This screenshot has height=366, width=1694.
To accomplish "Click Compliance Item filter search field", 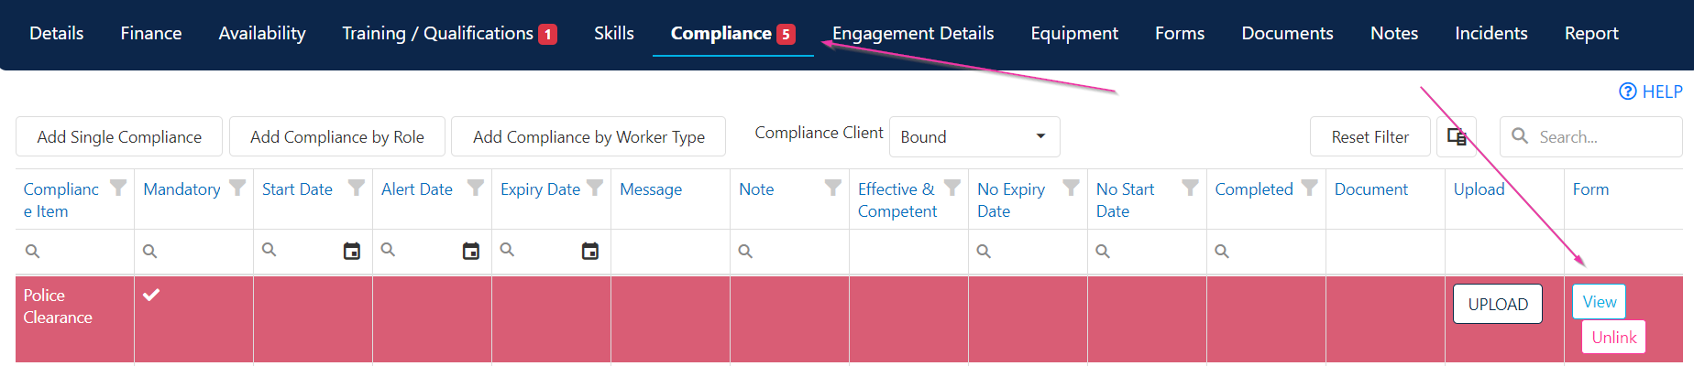I will (75, 251).
